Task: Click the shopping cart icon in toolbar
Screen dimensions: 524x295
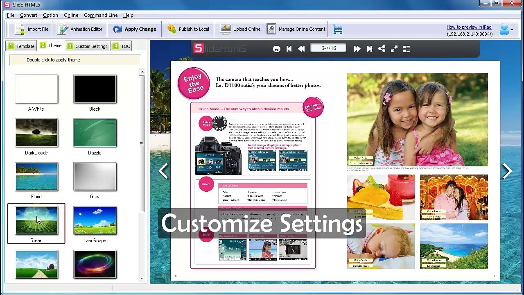Action: pos(338,29)
